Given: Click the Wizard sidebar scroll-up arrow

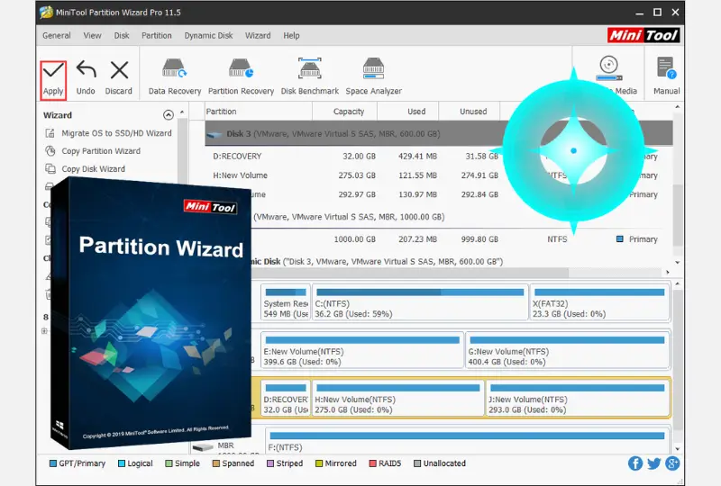Looking at the screenshot, I should [x=182, y=112].
